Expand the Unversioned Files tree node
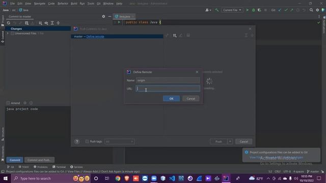This screenshot has height=183, width=326. click(x=8, y=34)
